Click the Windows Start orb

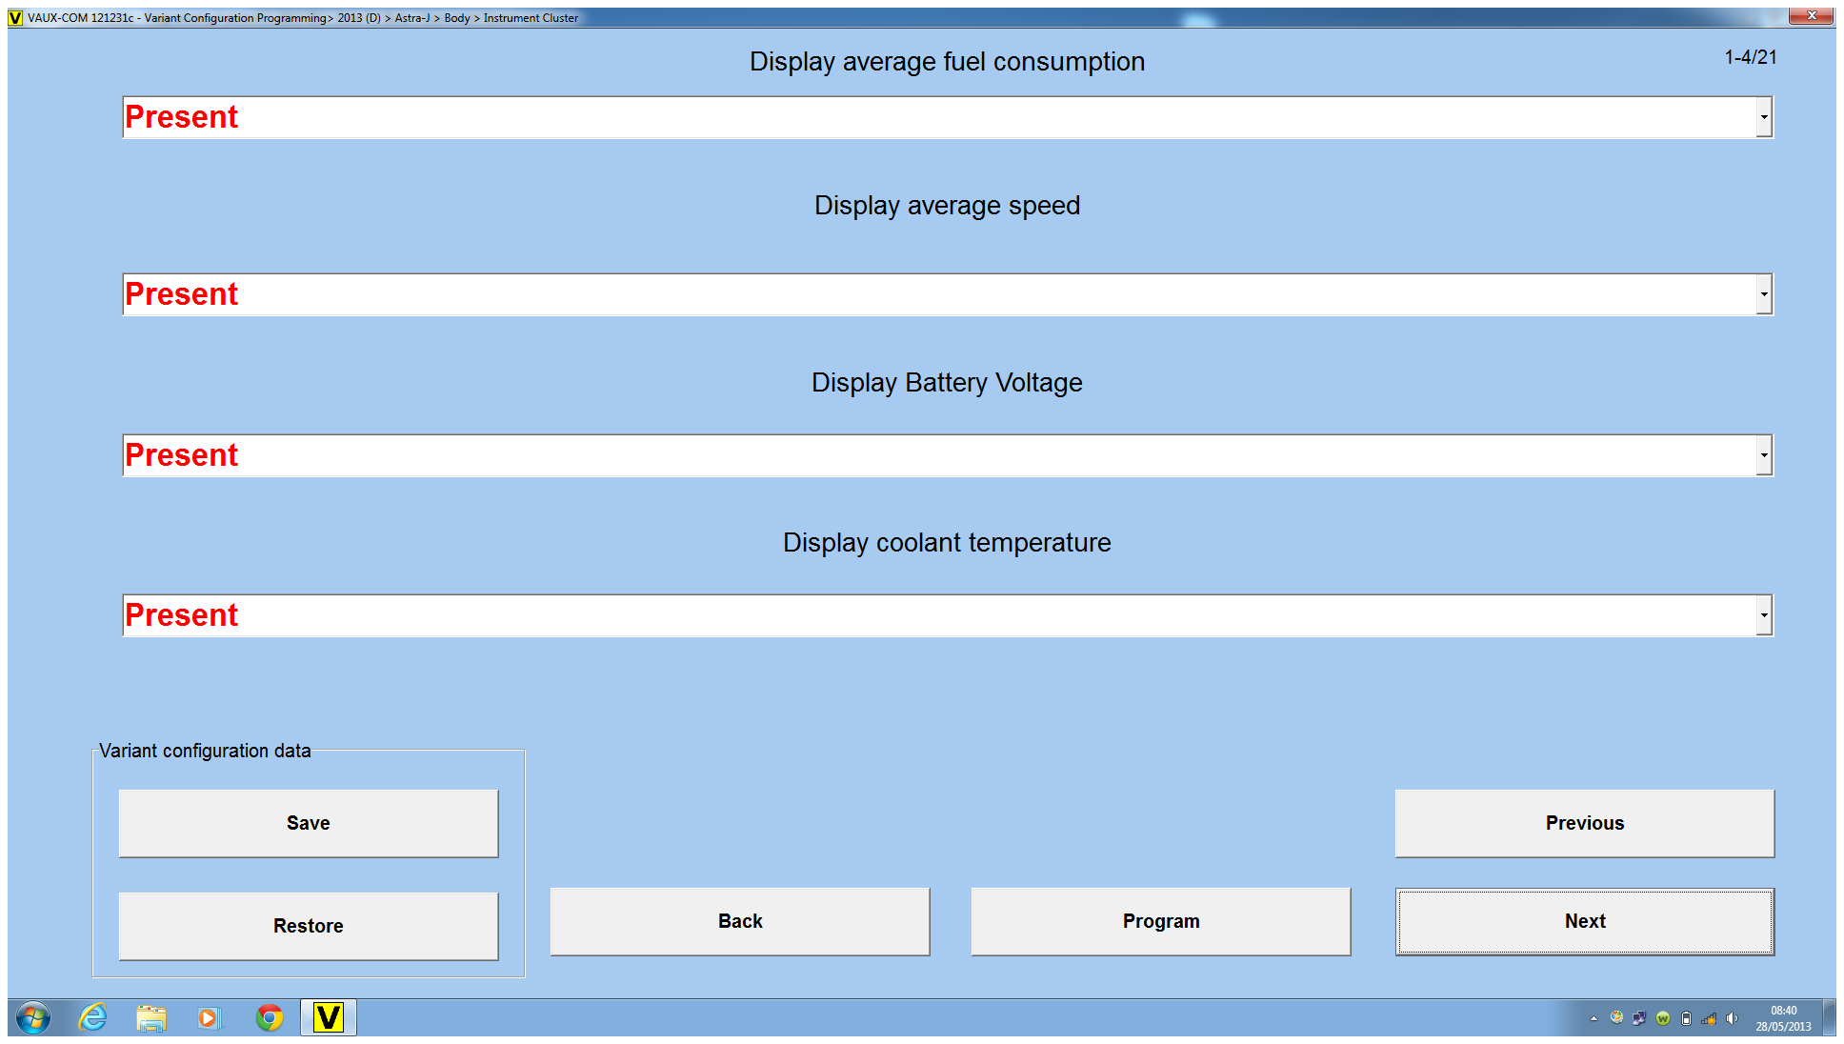(x=33, y=1017)
